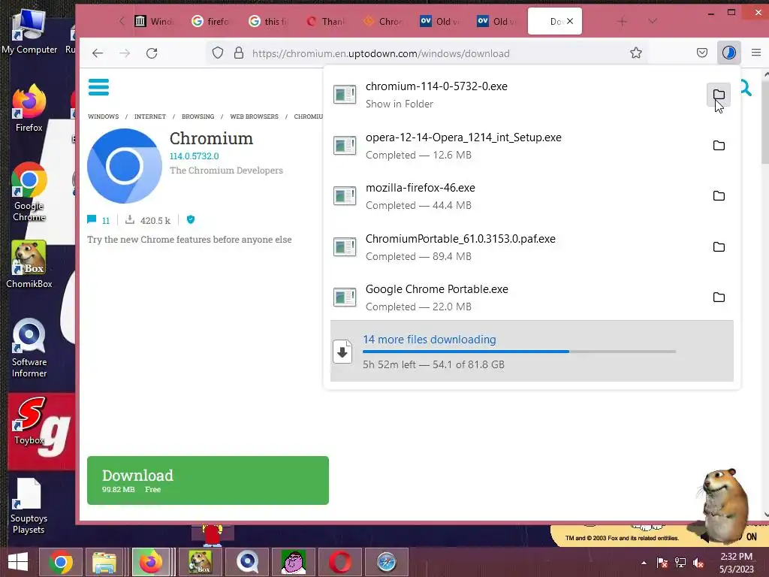Image resolution: width=769 pixels, height=577 pixels.
Task: Switch to the Thank... Opera tab
Action: coord(325,21)
